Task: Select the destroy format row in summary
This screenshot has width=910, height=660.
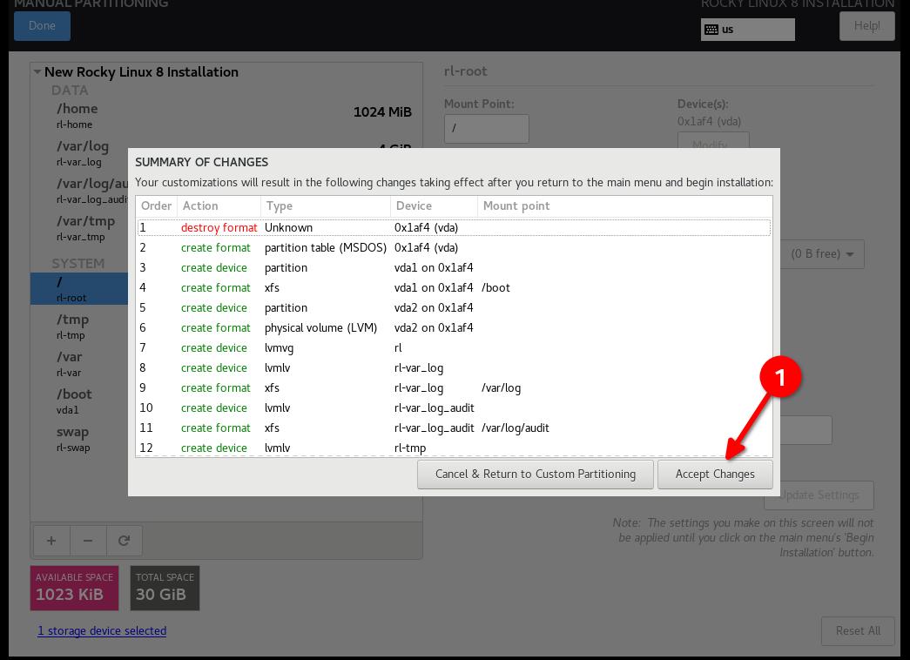Action: click(453, 227)
